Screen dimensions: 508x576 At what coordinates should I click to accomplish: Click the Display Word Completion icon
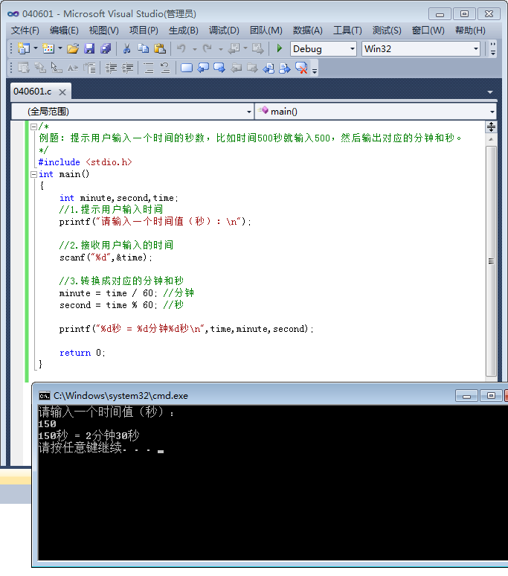(x=73, y=68)
